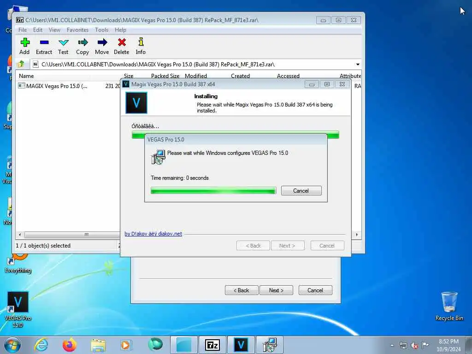Open the Action Center flag icon
Viewport: 472px width, 354px height.
coord(425,345)
